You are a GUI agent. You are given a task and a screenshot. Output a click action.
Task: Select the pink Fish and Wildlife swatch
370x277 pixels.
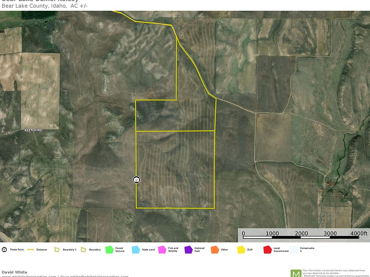162,250
